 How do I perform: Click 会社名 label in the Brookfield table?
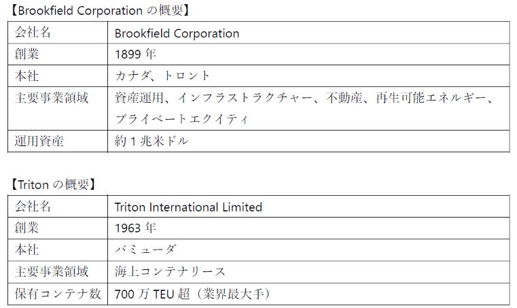[x=33, y=33]
